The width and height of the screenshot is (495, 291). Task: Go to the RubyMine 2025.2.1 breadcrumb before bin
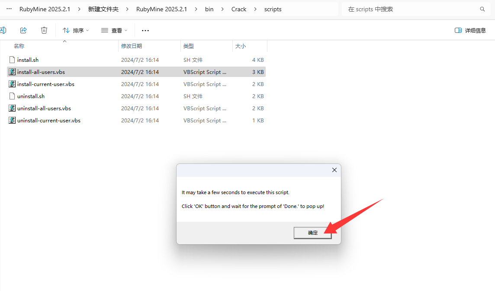coord(162,9)
